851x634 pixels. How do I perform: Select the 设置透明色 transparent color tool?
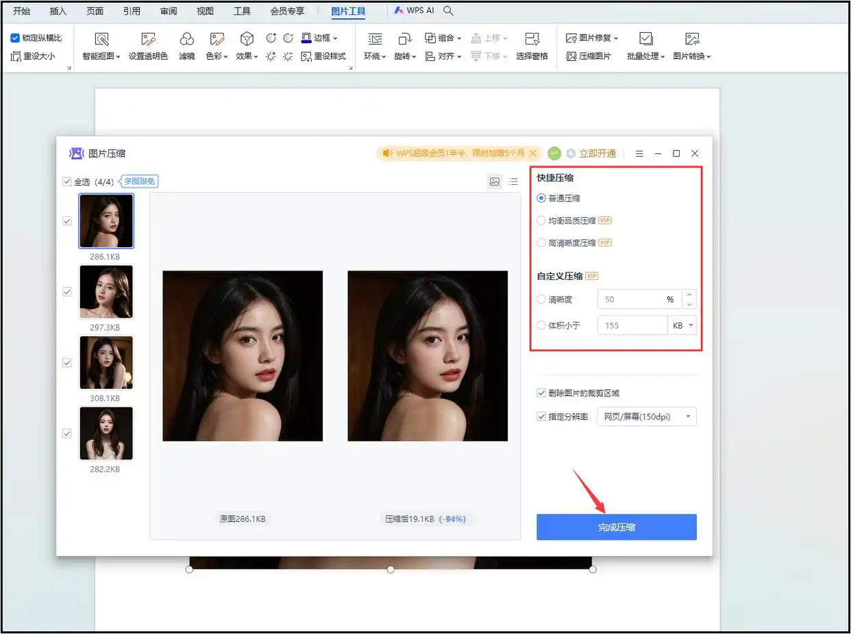(148, 40)
